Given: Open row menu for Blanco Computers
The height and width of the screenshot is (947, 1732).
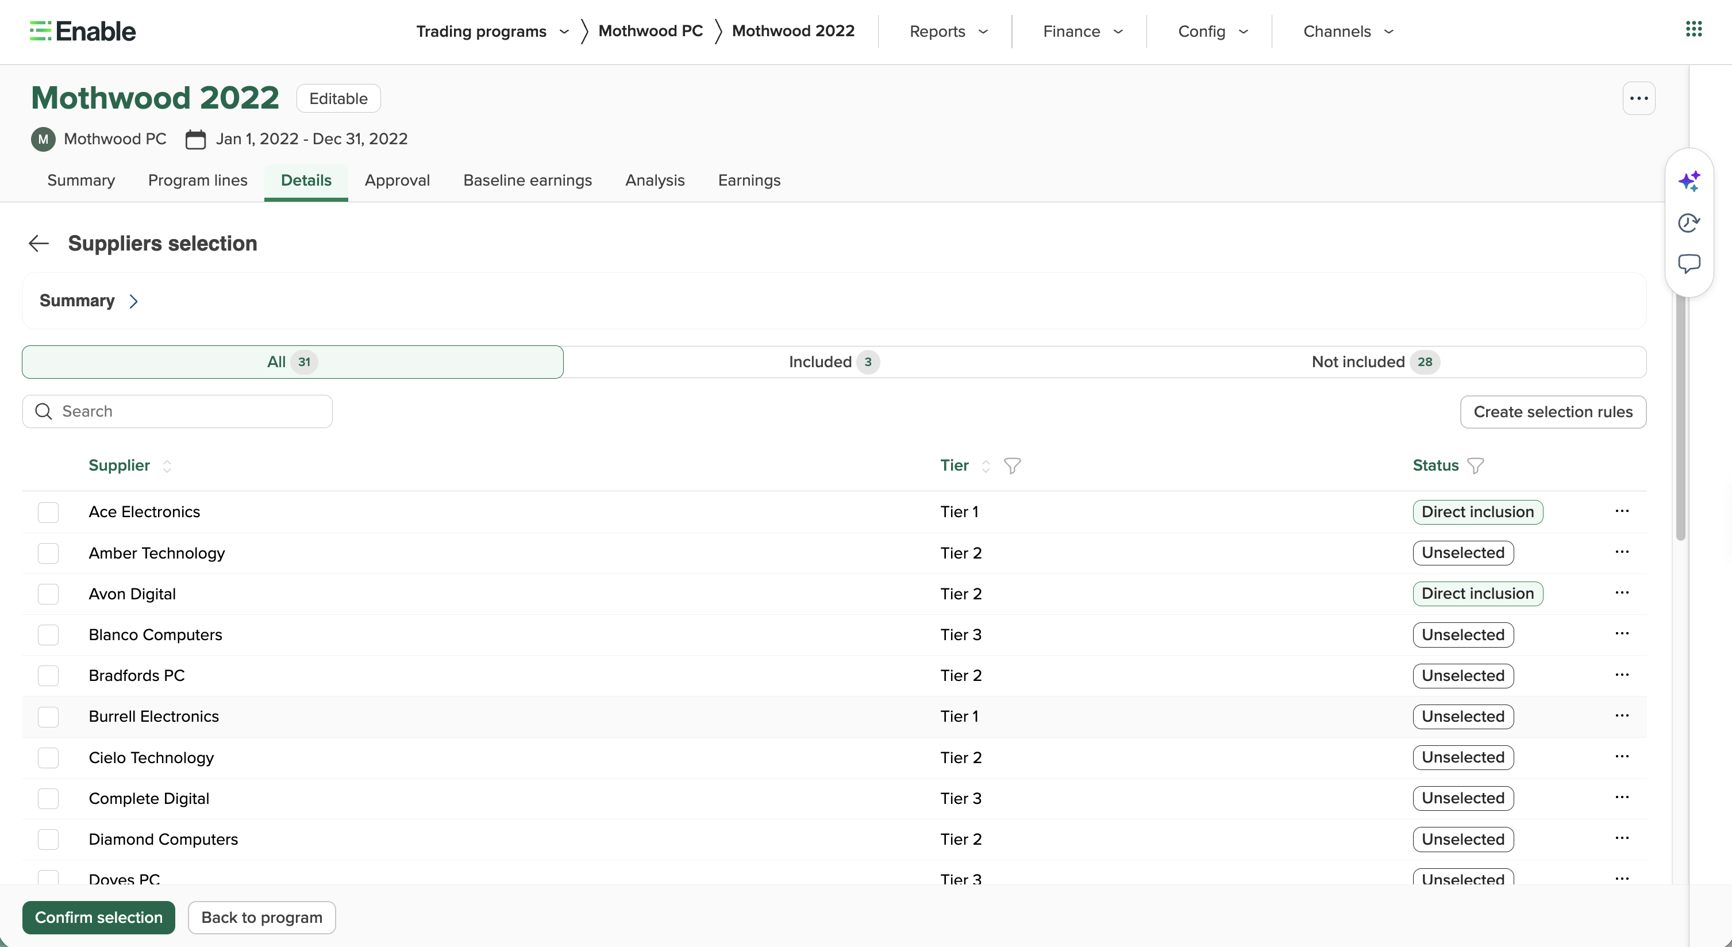Looking at the screenshot, I should (1622, 634).
